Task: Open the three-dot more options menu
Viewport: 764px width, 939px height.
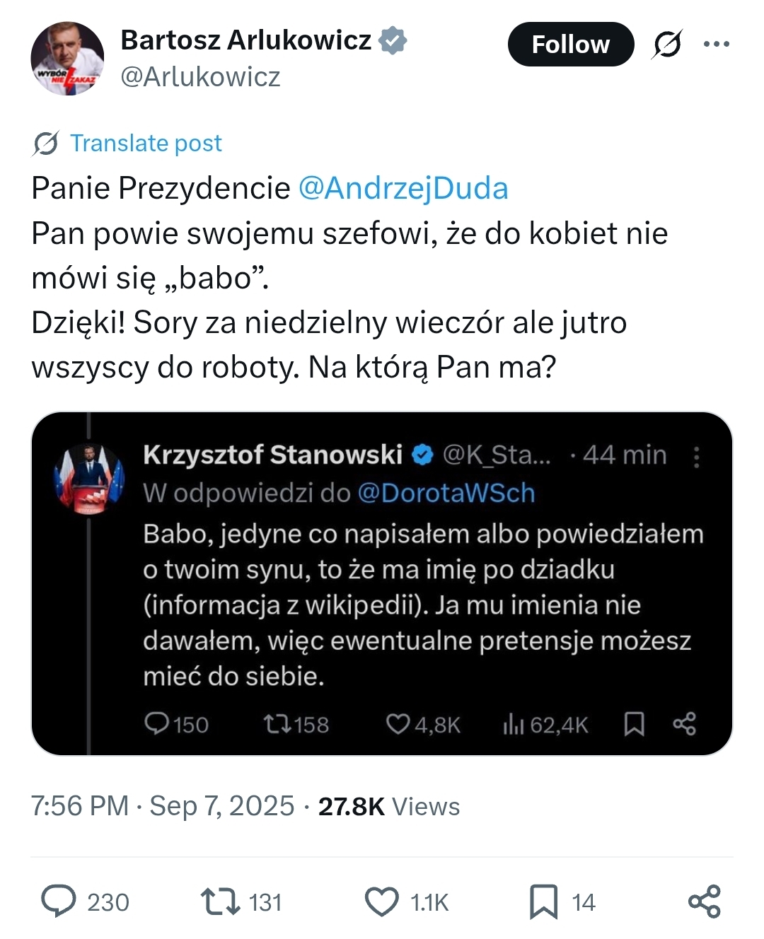Action: [716, 45]
